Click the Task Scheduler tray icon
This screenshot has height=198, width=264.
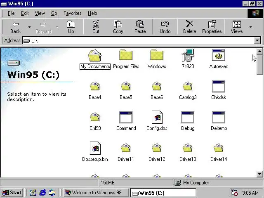point(234,193)
